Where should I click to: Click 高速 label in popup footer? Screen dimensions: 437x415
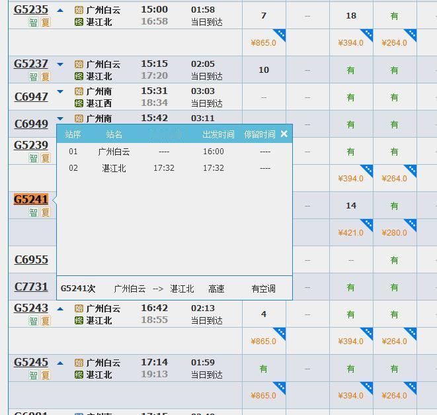pos(216,289)
